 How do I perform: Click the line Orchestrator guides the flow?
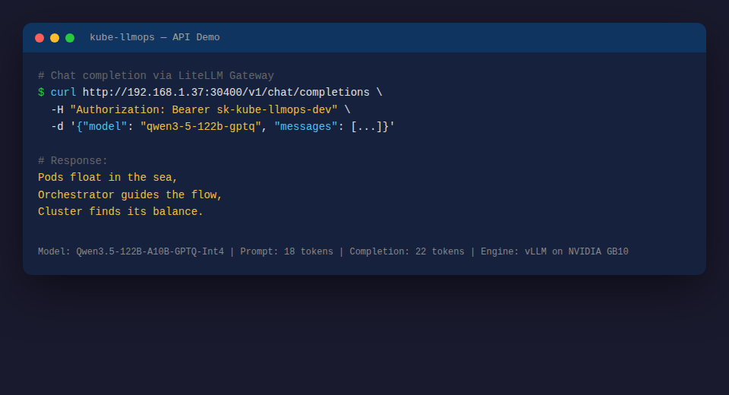click(130, 194)
